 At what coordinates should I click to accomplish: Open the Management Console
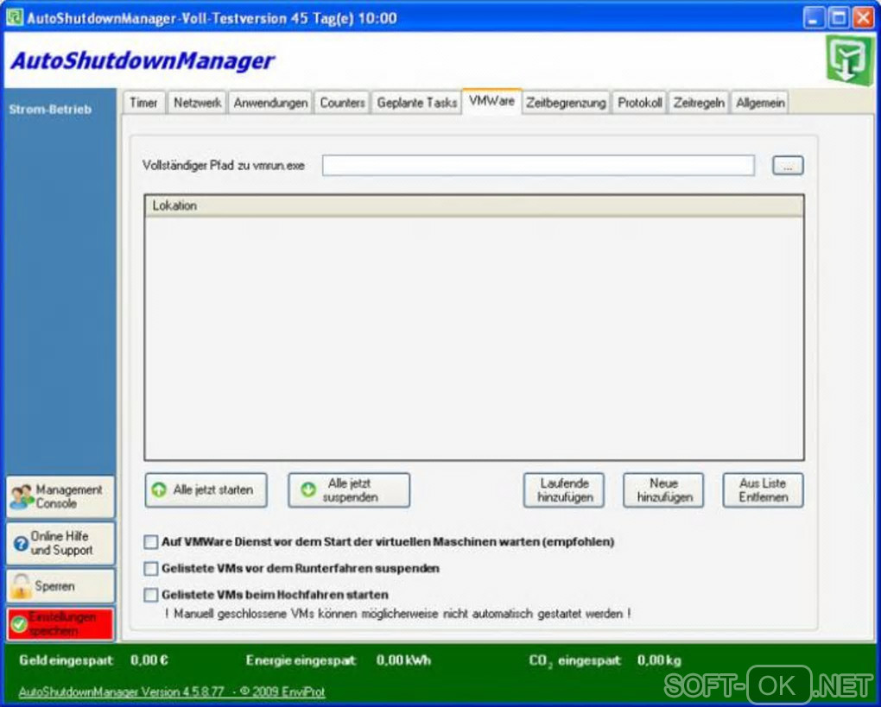click(60, 496)
